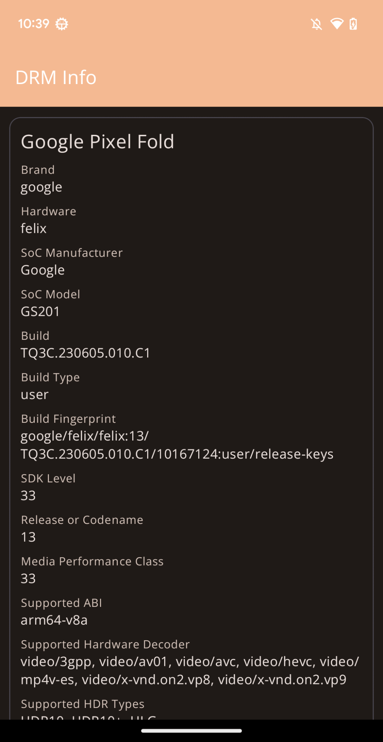383x742 pixels.
Task: Select the Supported ABI arm64-v8a value
Action: click(54, 620)
